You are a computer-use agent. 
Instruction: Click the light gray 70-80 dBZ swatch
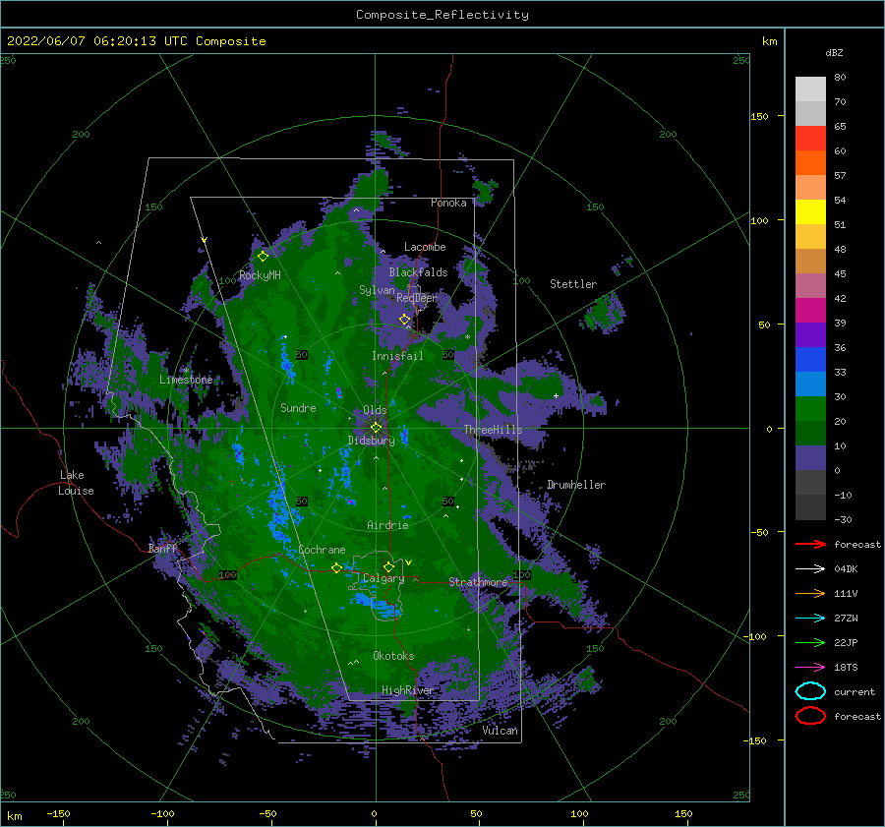pos(810,89)
